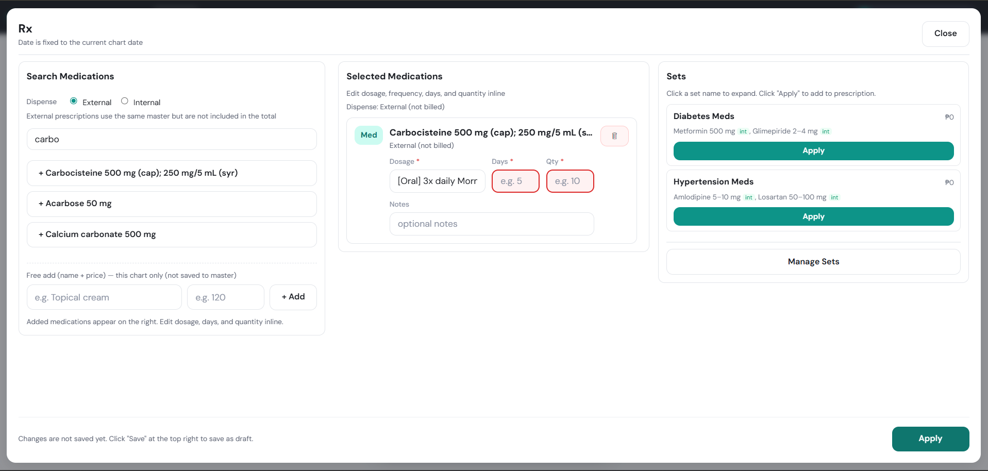Apply the Diabetes Meds set
The image size is (988, 471).
point(813,151)
